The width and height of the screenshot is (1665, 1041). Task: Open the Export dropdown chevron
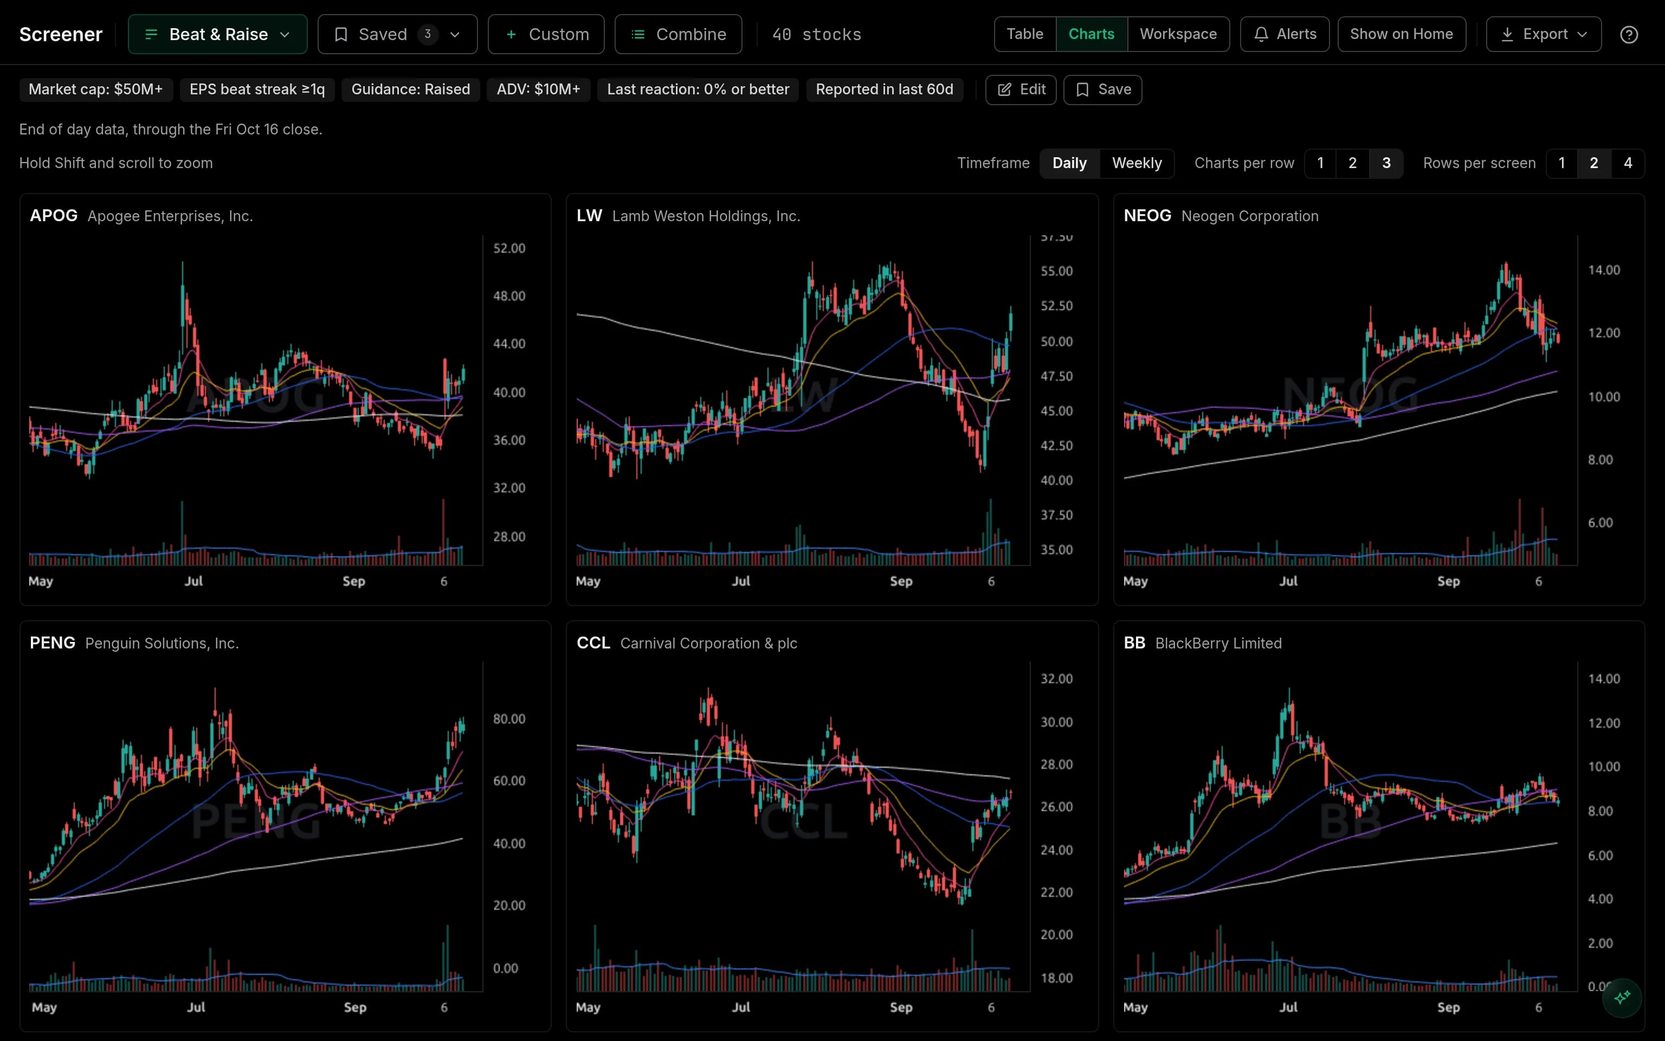pyautogui.click(x=1582, y=34)
